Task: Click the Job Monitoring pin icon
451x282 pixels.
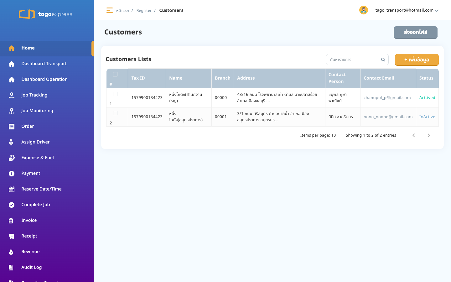Action: 12,111
